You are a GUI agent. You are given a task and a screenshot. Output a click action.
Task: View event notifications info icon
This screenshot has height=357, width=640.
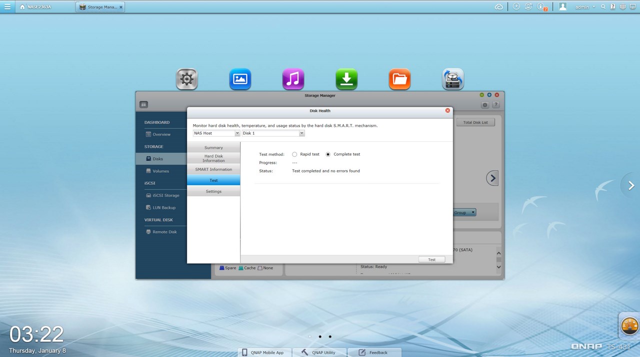(x=542, y=7)
